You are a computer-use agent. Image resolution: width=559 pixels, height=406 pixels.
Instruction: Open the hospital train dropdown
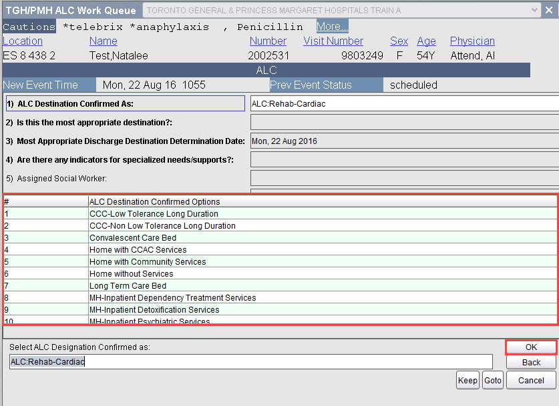tap(534, 10)
